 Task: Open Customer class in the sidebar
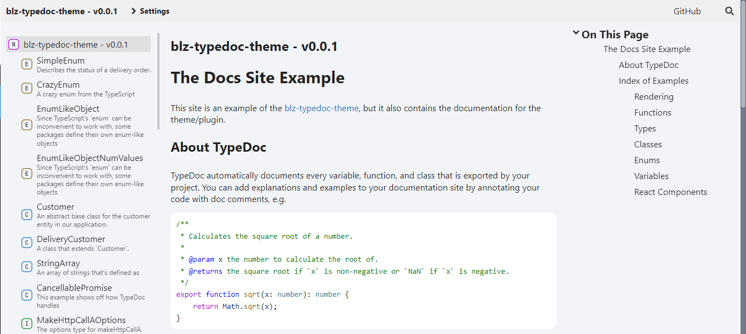pos(55,206)
